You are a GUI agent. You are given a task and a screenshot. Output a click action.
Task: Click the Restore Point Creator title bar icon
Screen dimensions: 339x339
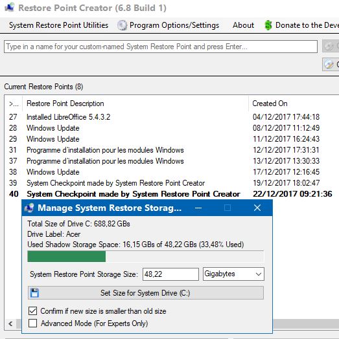pos(10,8)
